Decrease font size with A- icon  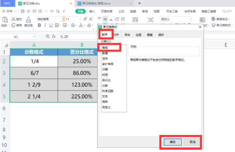pyautogui.click(x=91, y=19)
